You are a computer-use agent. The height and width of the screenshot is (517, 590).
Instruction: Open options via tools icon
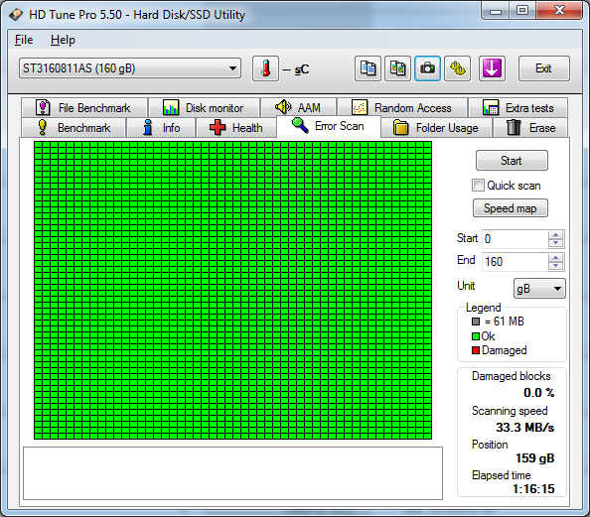tap(457, 68)
